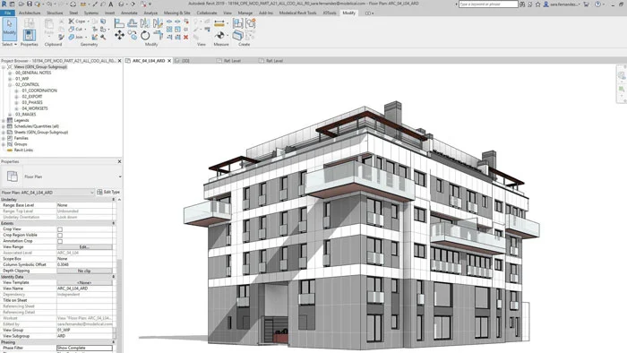Click the Align tool icon
Viewport: 627px width, 353px height.
pos(119,23)
